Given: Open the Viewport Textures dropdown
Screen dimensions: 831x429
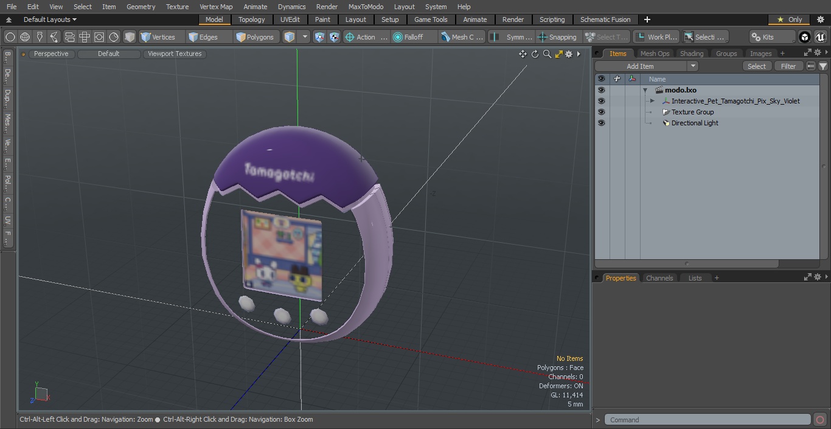Looking at the screenshot, I should point(175,54).
